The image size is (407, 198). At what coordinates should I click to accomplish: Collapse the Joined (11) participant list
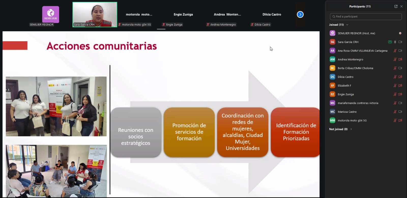pyautogui.click(x=347, y=25)
